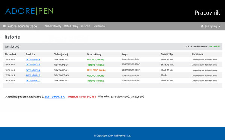The image size is (225, 140).
Task: Click the 3 hod. time cell
Action: (x=163, y=75)
